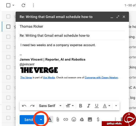Open the Vox Media link in signature
The image size is (136, 126).
[x=49, y=78]
